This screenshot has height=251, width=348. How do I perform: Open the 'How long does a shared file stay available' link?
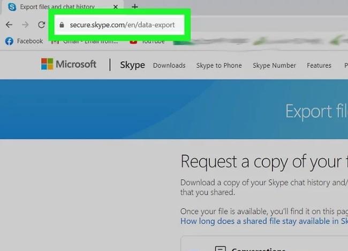tap(264, 221)
